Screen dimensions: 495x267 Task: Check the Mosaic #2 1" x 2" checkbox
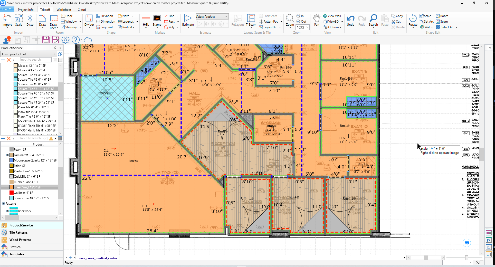click(x=16, y=66)
